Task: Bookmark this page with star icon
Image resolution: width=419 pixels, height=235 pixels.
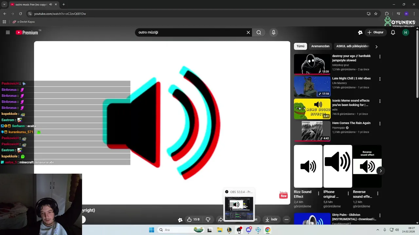Action: (x=376, y=14)
